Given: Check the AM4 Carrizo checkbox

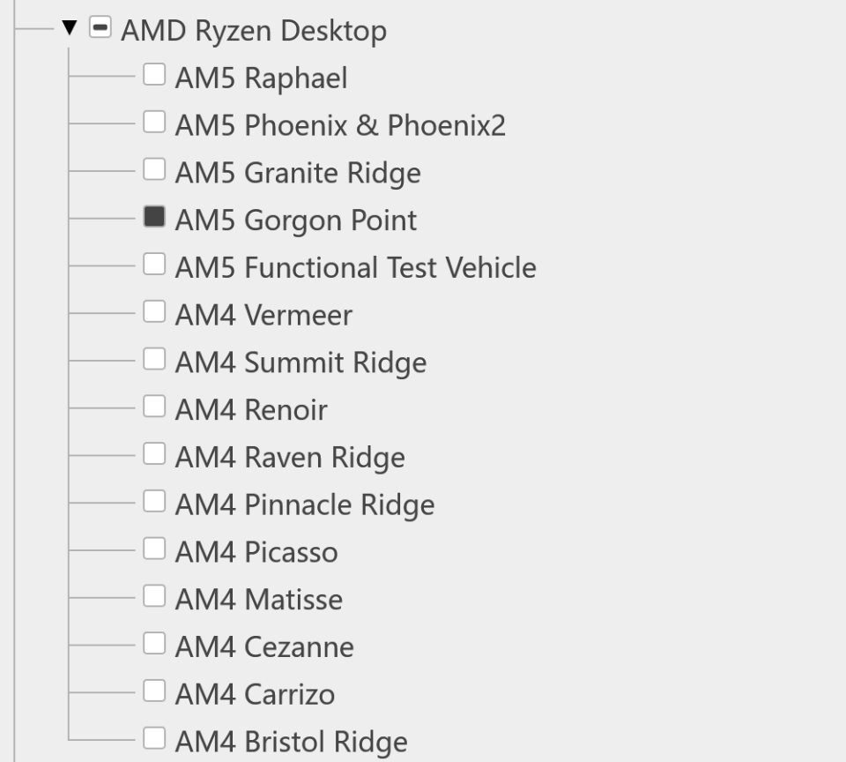Looking at the screenshot, I should (154, 694).
